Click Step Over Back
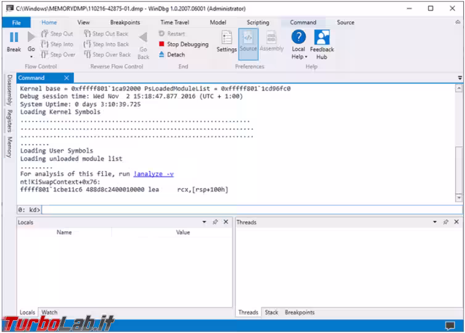 click(107, 54)
